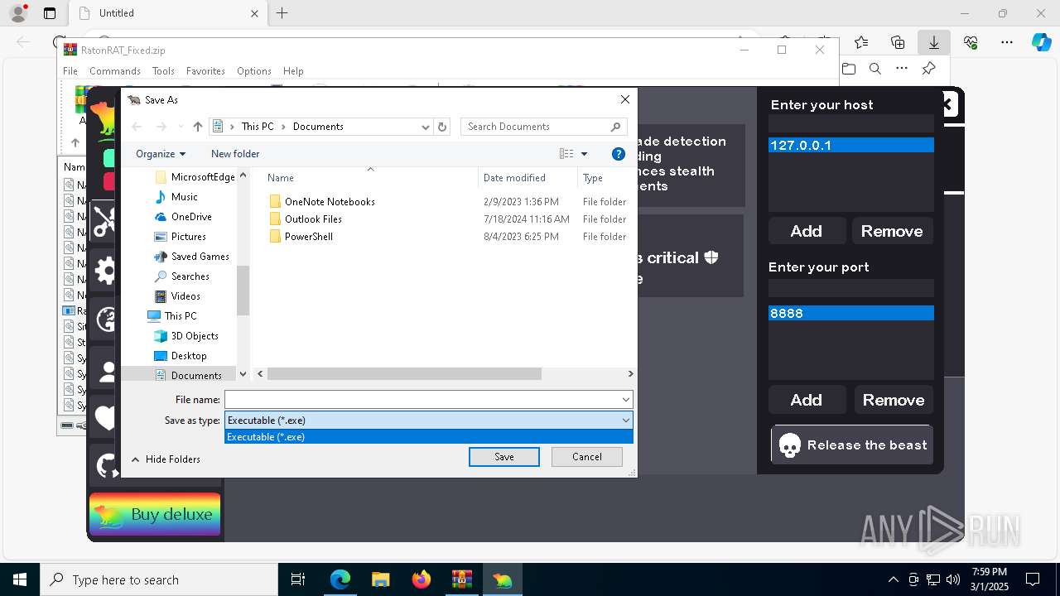Select This PC in the navigation tree

point(181,316)
